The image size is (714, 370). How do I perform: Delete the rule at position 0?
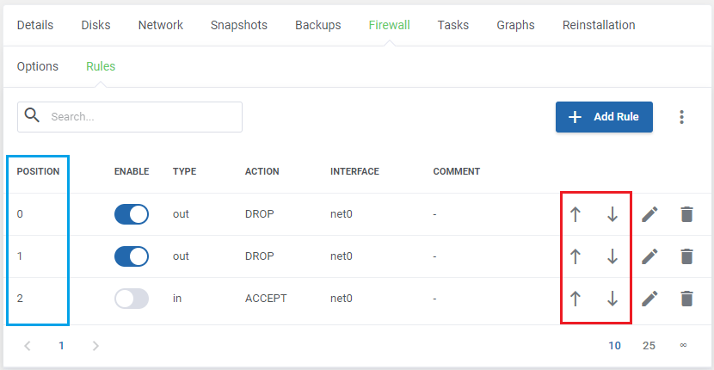click(x=686, y=214)
